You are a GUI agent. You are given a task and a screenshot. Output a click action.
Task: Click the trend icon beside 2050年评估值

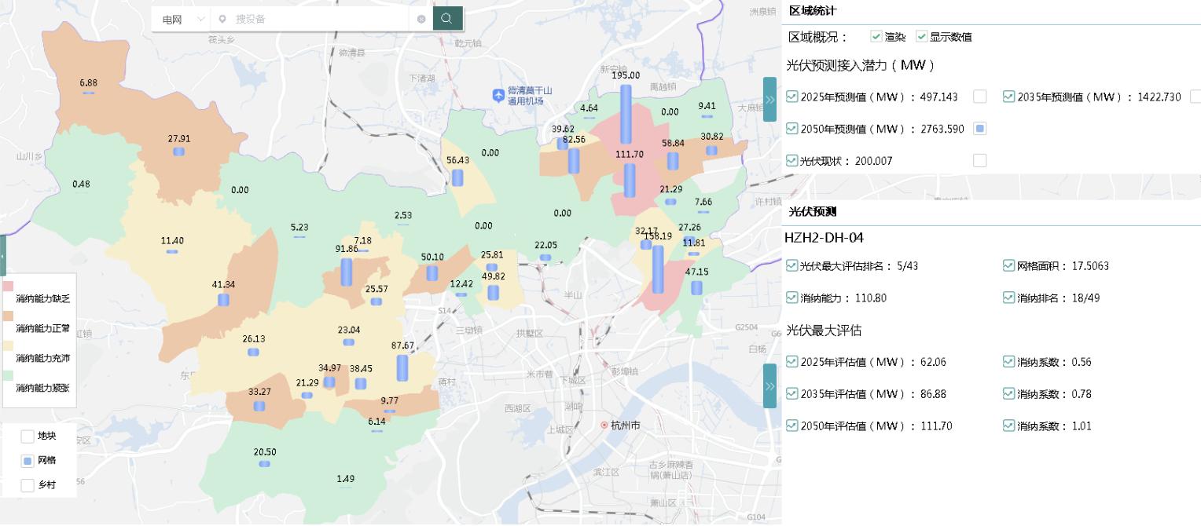point(791,426)
